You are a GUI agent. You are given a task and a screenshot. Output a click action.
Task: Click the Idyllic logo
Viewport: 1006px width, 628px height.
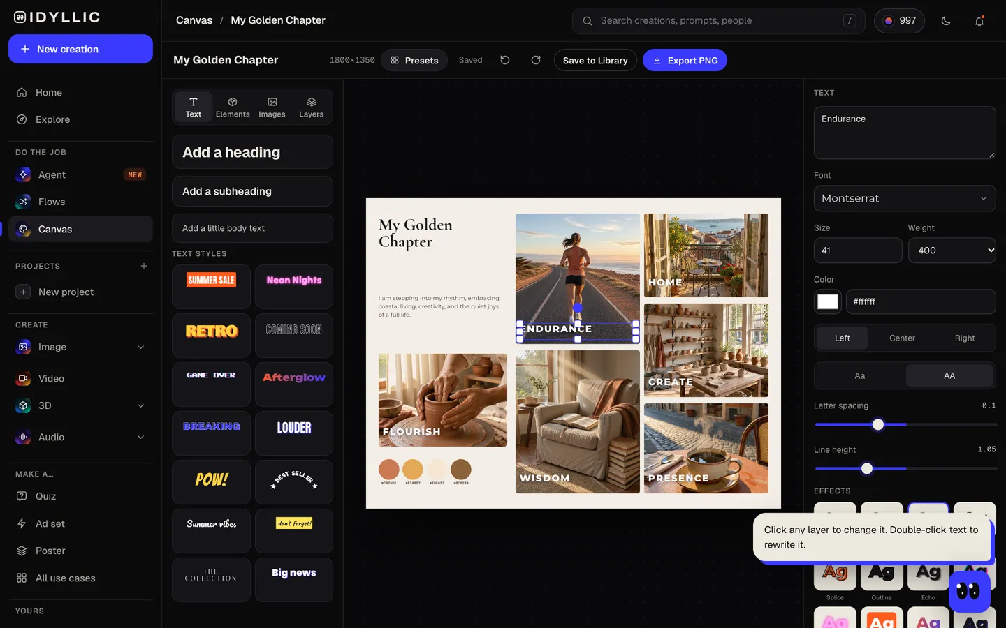[x=57, y=17]
